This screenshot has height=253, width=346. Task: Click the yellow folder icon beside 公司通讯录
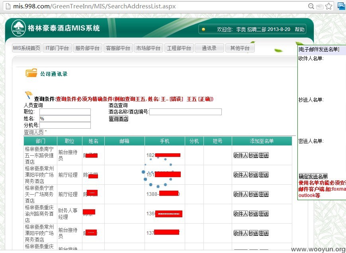pyautogui.click(x=31, y=73)
